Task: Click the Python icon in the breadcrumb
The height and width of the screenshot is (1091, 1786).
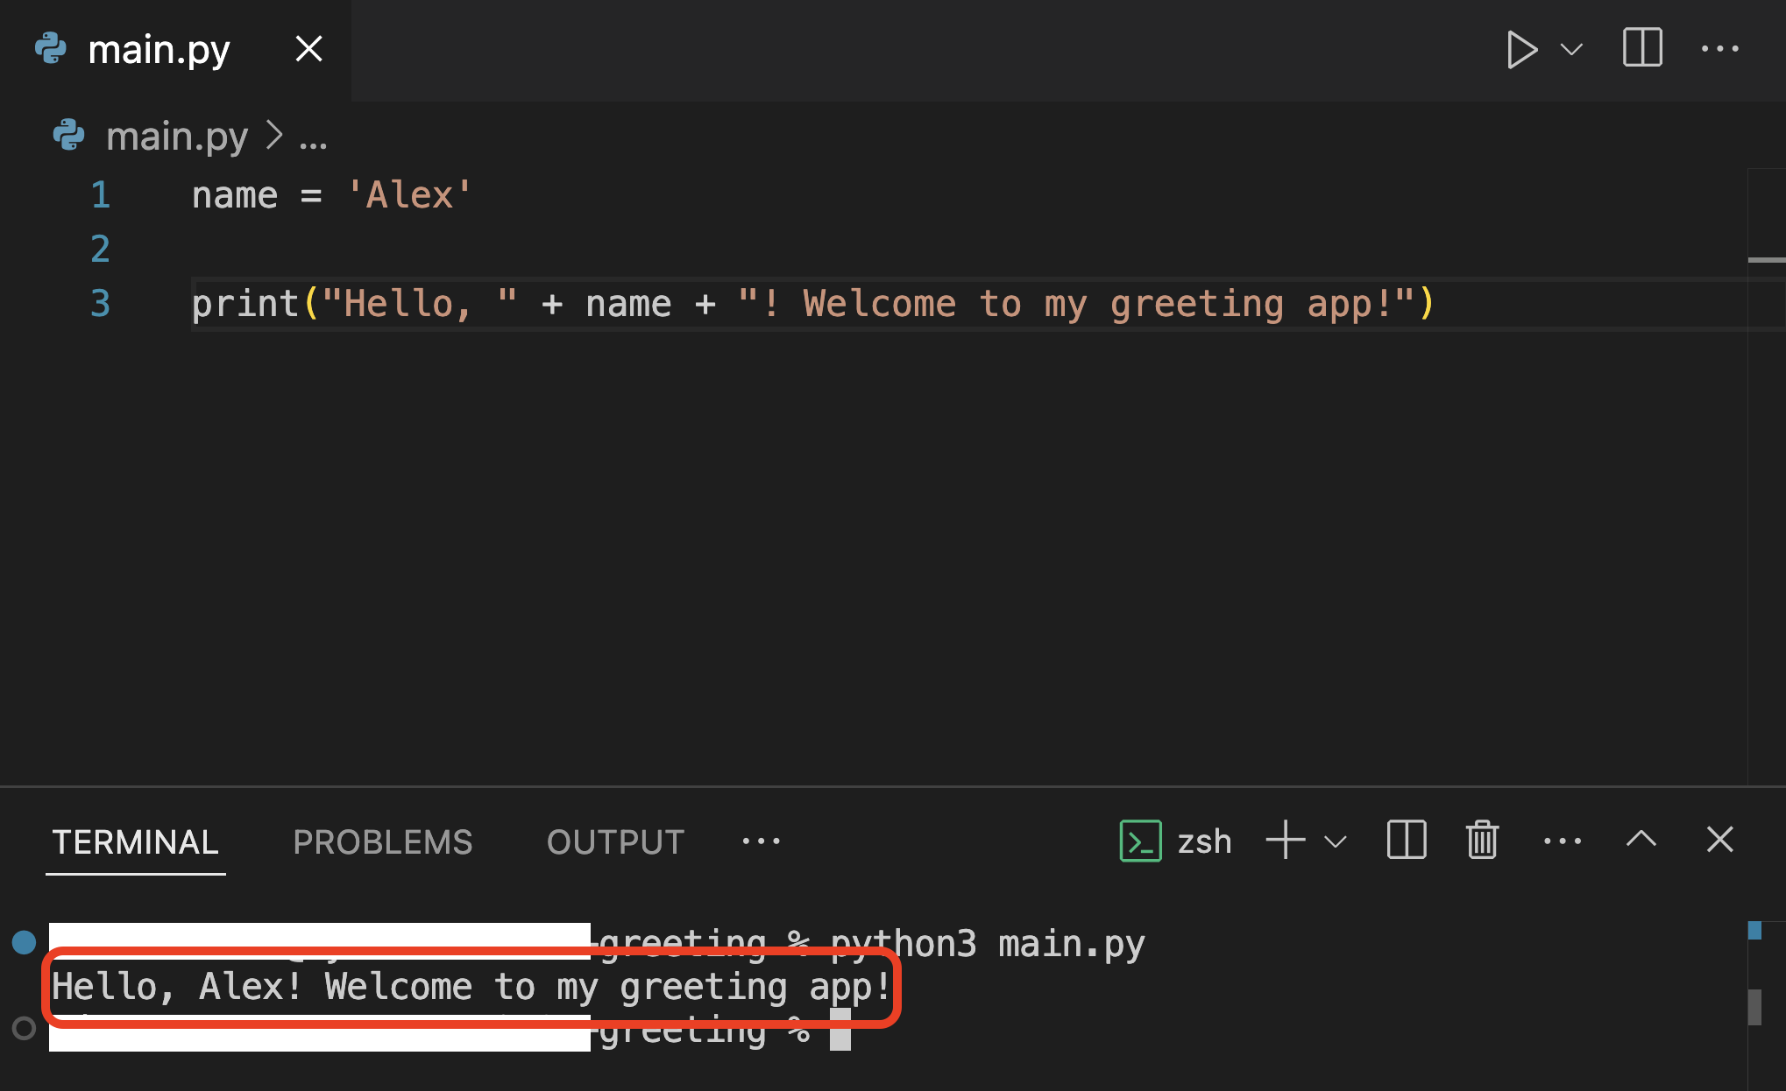Action: tap(68, 136)
